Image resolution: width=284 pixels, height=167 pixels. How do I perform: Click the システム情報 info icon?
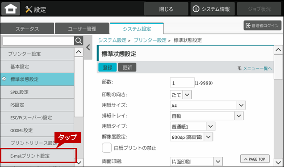196,9
